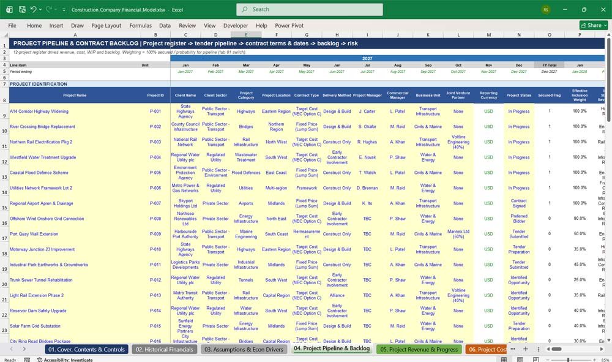Open the Draw ribbon tab

pyautogui.click(x=77, y=25)
